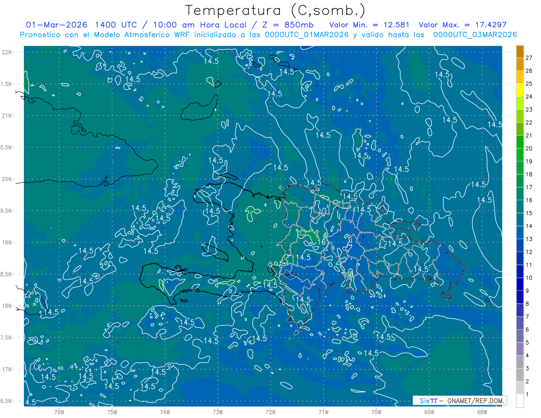Click the colorbar value label "5"
Image resolution: width=541 pixels, height=418 pixels.
(x=527, y=343)
